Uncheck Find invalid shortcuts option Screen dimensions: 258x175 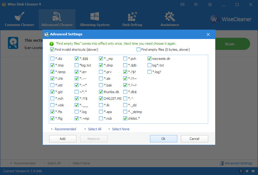tap(52, 50)
